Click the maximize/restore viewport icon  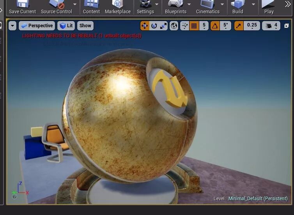click(287, 26)
